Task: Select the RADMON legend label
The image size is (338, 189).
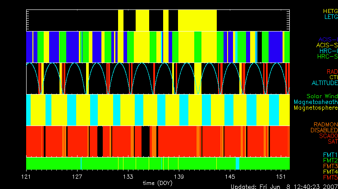Action: [x=325, y=125]
